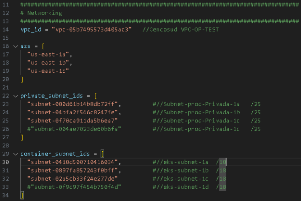Collapse the private_subnet_ids block fold arrow

(x=16, y=96)
